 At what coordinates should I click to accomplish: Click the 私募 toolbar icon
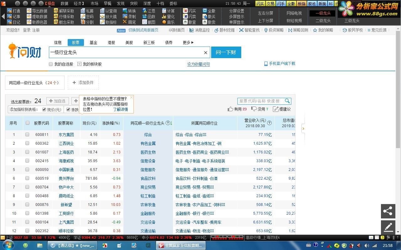[83, 11]
